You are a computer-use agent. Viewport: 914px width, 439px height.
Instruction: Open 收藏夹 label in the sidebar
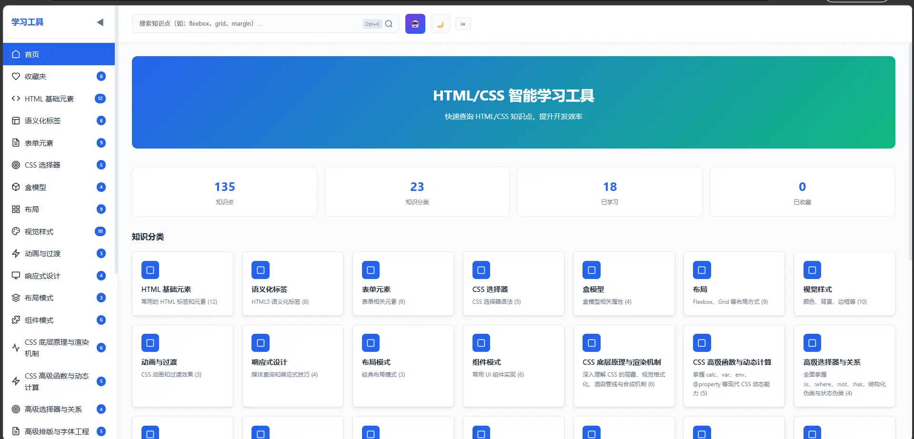(x=35, y=77)
